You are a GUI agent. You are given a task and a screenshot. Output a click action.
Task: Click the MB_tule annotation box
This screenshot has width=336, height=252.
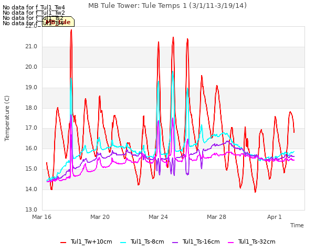[58, 22]
